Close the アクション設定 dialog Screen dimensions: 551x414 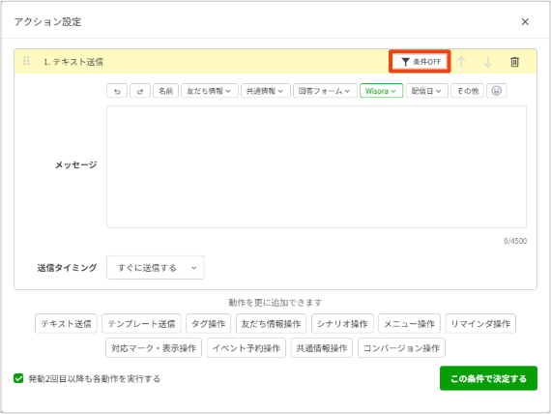[x=525, y=22]
